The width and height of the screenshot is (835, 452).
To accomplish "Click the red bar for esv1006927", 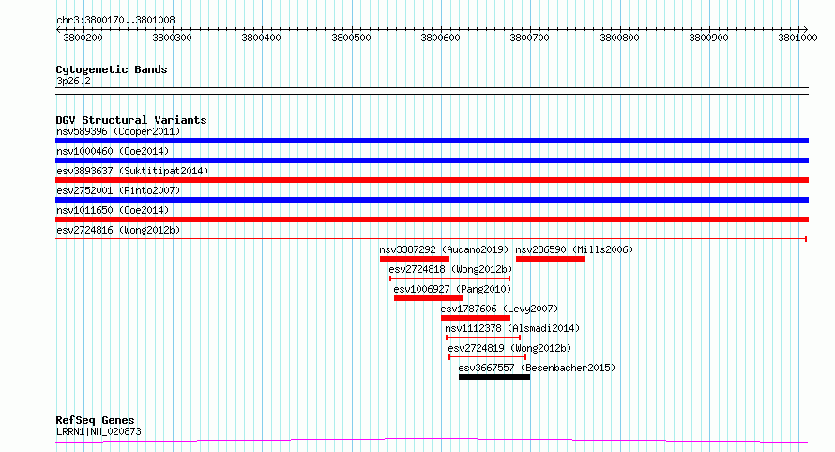I will (429, 298).
